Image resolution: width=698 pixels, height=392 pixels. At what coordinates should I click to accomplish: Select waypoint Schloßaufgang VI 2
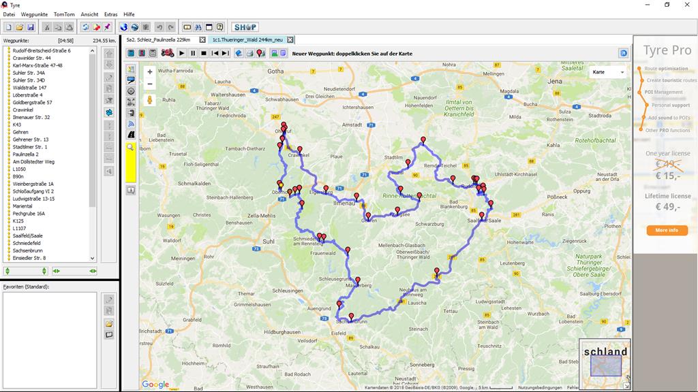[33, 191]
